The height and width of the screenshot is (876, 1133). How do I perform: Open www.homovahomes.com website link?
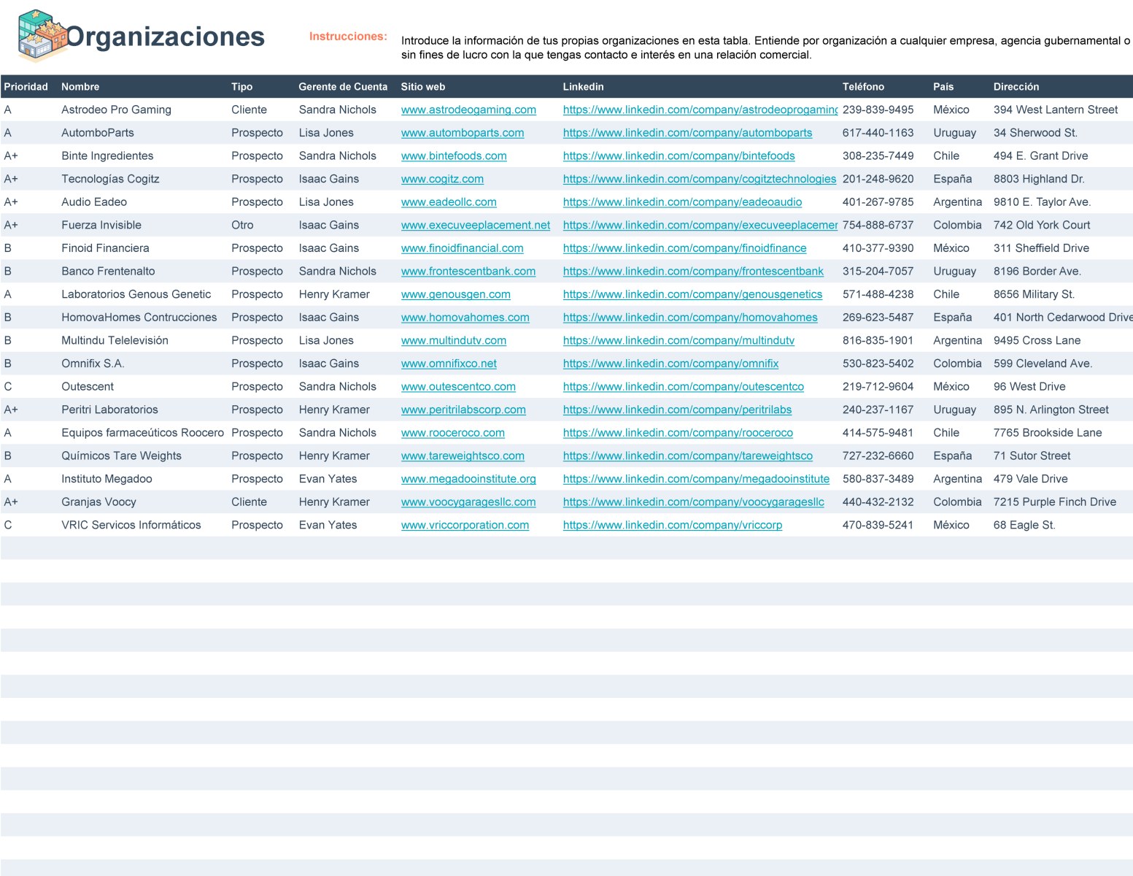tap(465, 318)
